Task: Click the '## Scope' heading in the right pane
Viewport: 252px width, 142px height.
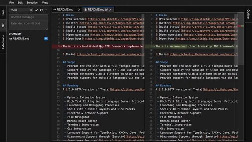Action: click(162, 62)
